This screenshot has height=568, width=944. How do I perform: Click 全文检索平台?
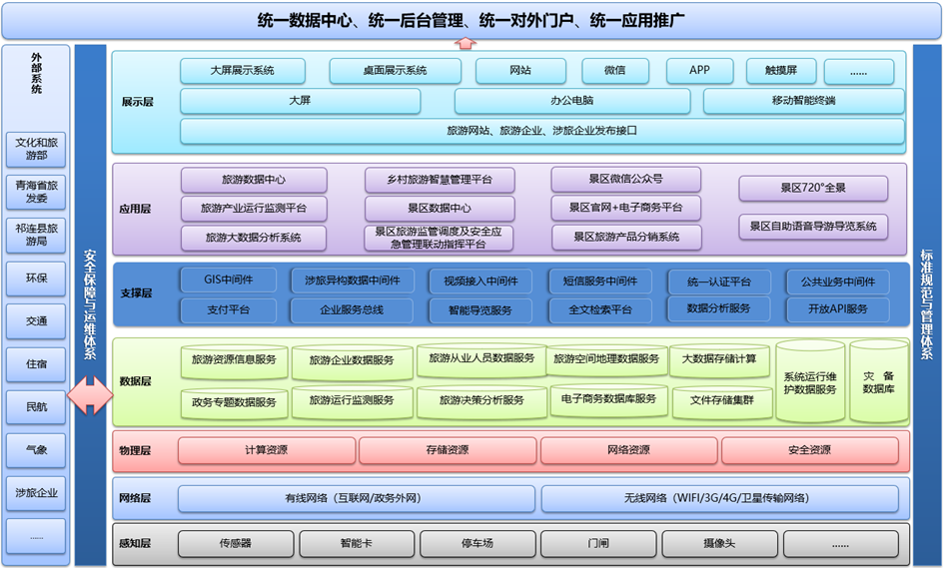click(600, 310)
